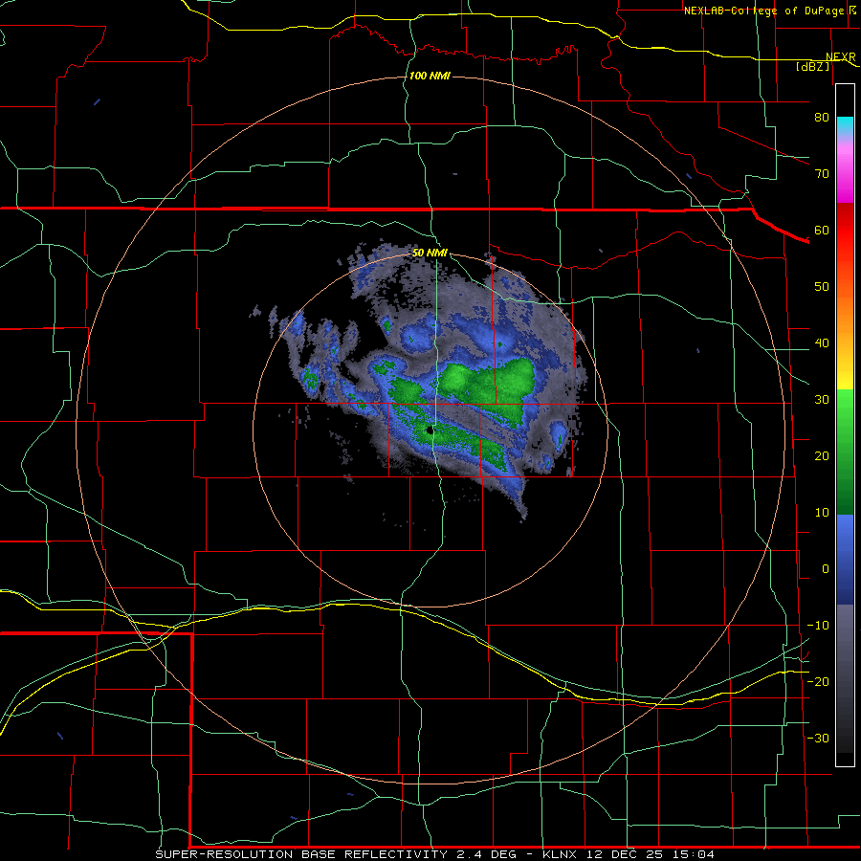Click the KLNX station identifier in caption
The image size is (861, 861).
tap(560, 854)
